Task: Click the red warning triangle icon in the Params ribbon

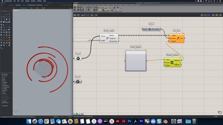Action: tap(112, 10)
